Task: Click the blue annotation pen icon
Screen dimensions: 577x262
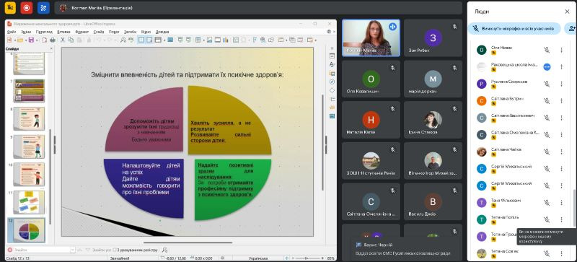Action: [x=43, y=8]
